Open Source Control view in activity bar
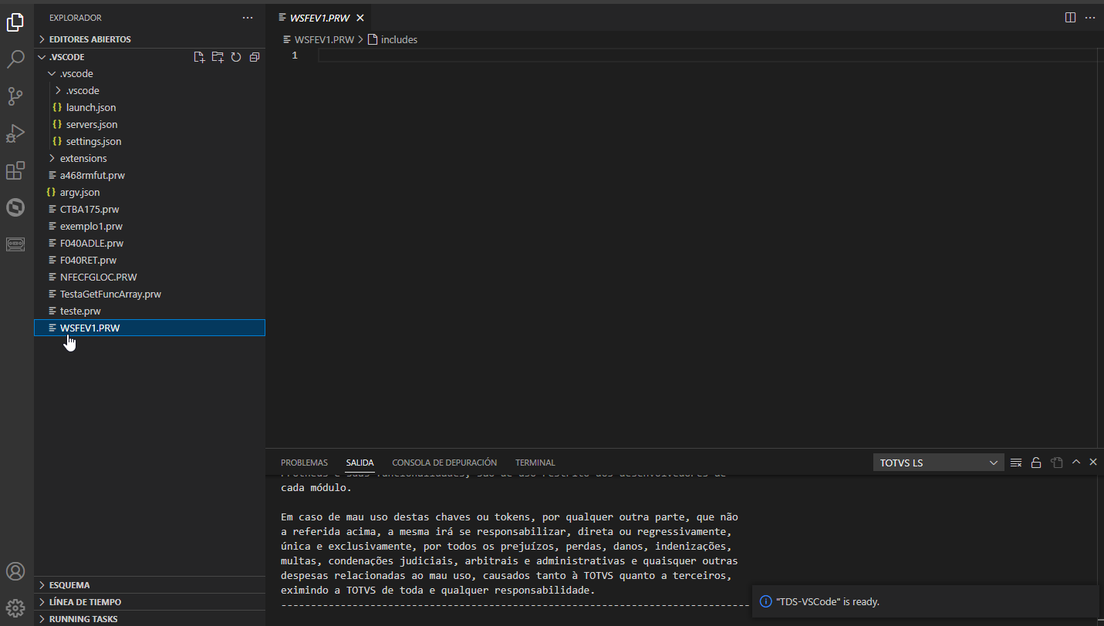 click(x=15, y=96)
